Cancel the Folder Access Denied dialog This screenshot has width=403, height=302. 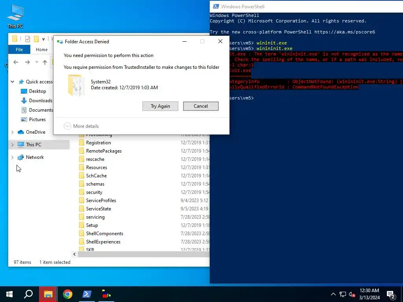tap(201, 106)
